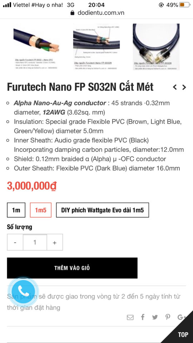
Task: Select the 1m5 length option
Action: click(41, 210)
